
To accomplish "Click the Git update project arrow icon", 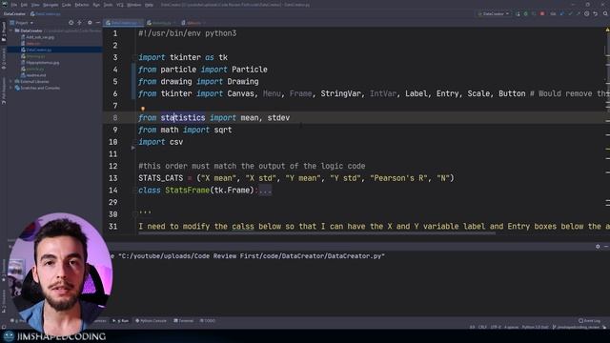I will (561, 13).
